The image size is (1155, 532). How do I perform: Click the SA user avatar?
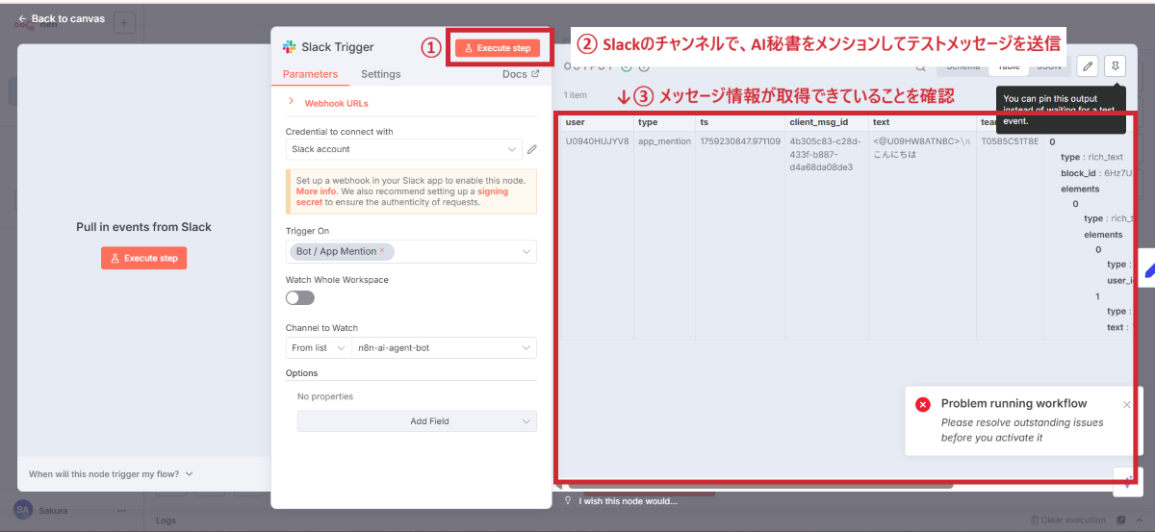[22, 510]
